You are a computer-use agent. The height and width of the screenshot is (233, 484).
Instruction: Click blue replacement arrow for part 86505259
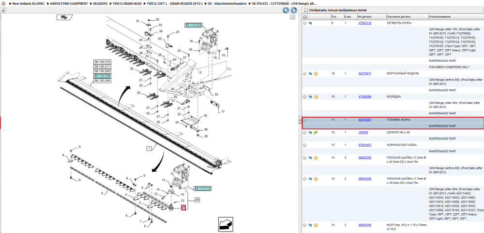[x=310, y=225]
